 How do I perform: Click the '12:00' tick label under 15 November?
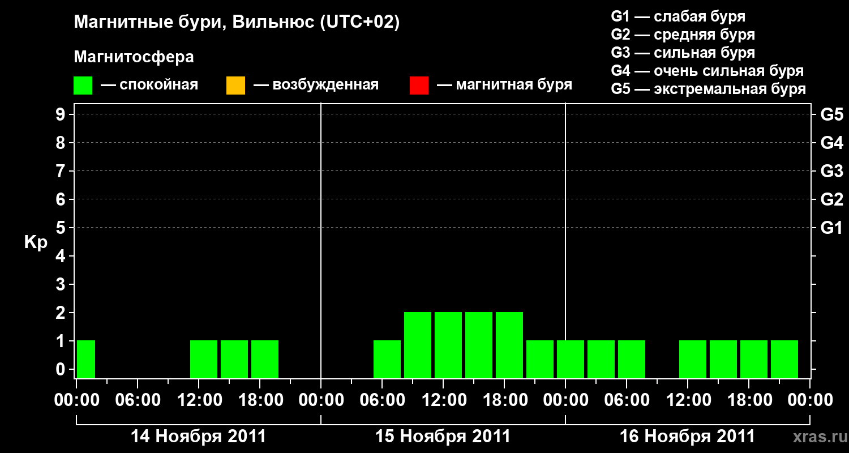(x=443, y=400)
